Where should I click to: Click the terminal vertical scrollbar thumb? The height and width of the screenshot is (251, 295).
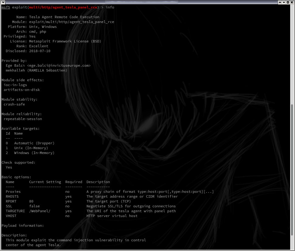(292, 170)
